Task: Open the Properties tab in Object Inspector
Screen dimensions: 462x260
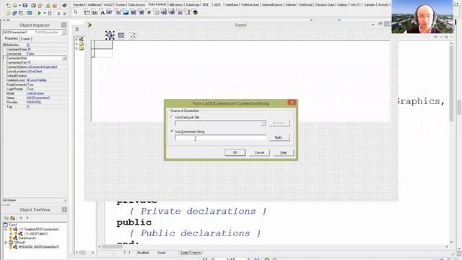Action: coord(12,38)
